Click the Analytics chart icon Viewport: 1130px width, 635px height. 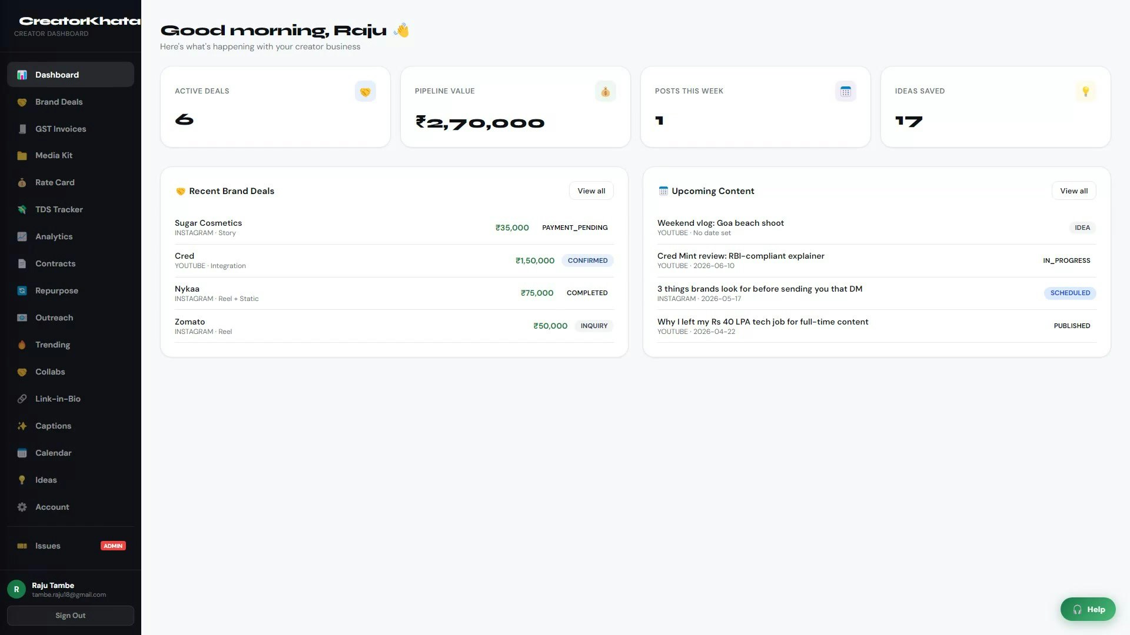pos(22,236)
